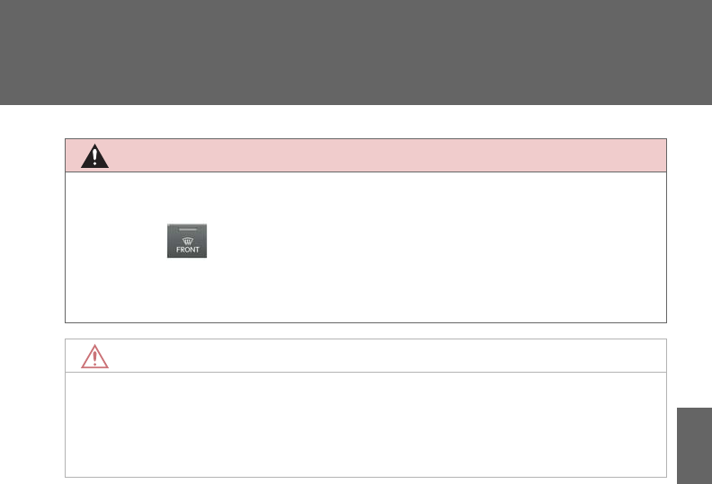This screenshot has width=712, height=484.
Task: Click the indicator light bar on FRONT button
Action: point(188,230)
